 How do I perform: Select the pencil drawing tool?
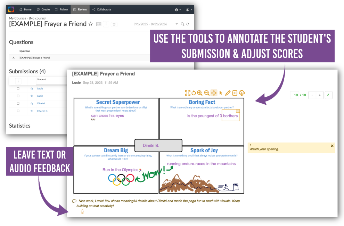click(x=228, y=93)
